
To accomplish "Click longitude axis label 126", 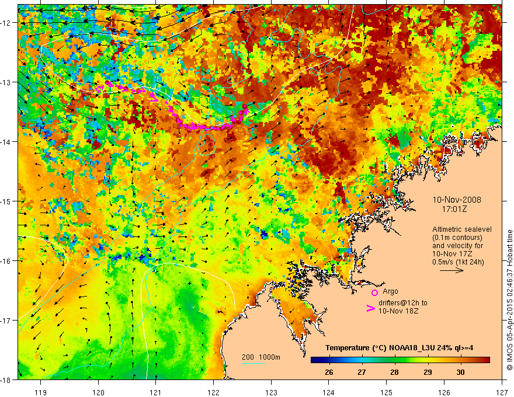I will [444, 392].
